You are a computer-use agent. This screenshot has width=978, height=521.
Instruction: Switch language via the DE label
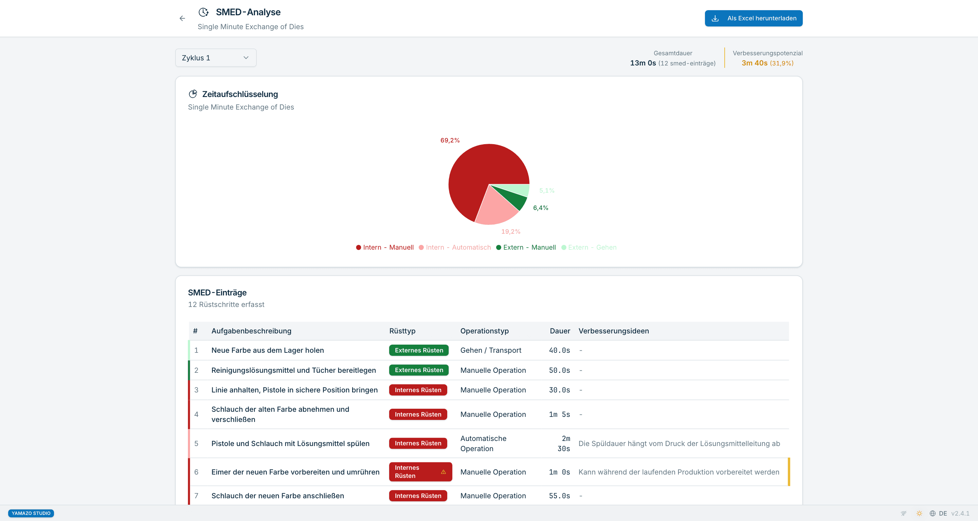(x=943, y=513)
